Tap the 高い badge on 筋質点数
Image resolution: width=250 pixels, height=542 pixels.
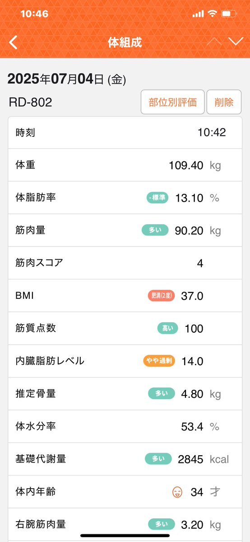click(167, 328)
